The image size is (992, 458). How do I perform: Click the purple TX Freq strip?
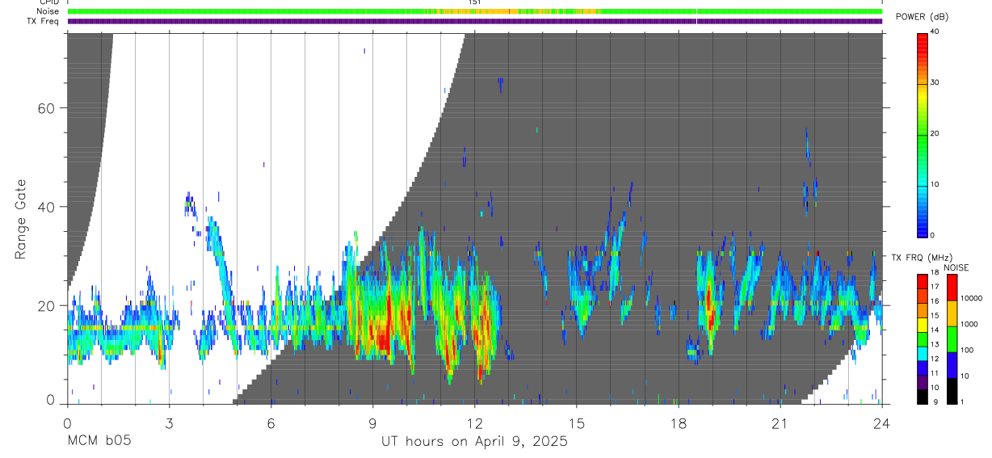coord(475,21)
